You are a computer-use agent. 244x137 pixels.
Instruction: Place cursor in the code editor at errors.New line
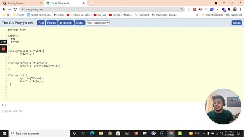[x=40, y=66]
